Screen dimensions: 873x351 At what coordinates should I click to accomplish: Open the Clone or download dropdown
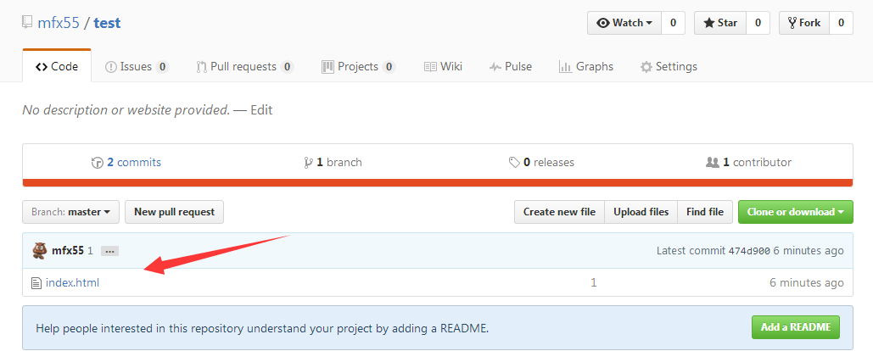click(795, 212)
